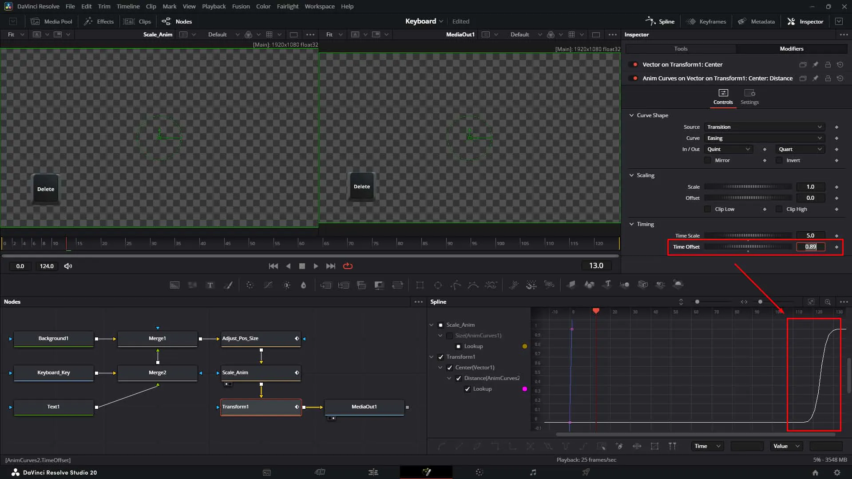Enable the Clip High checkbox
The height and width of the screenshot is (479, 852).
(x=779, y=209)
